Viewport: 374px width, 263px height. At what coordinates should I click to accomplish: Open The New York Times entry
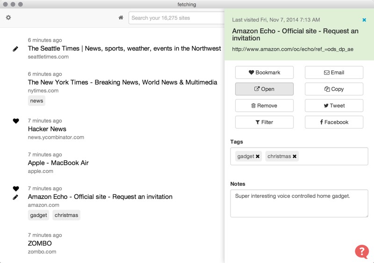[122, 82]
